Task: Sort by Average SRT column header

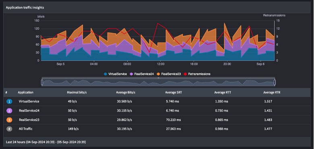Action: coord(174,93)
